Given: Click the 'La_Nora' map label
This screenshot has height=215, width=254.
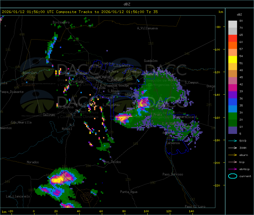Looking at the screenshot, I should tap(112, 71).
